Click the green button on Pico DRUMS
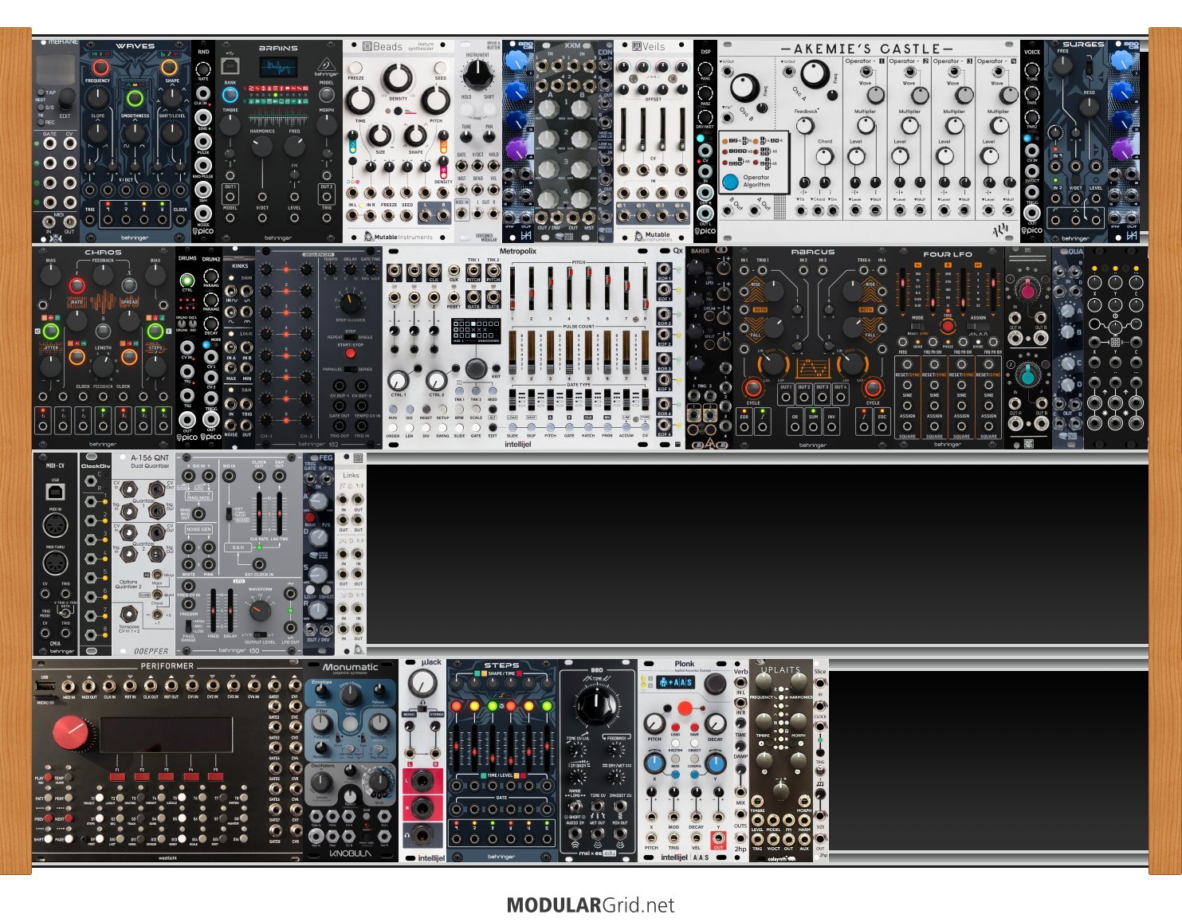Image resolution: width=1182 pixels, height=922 pixels. point(187,281)
